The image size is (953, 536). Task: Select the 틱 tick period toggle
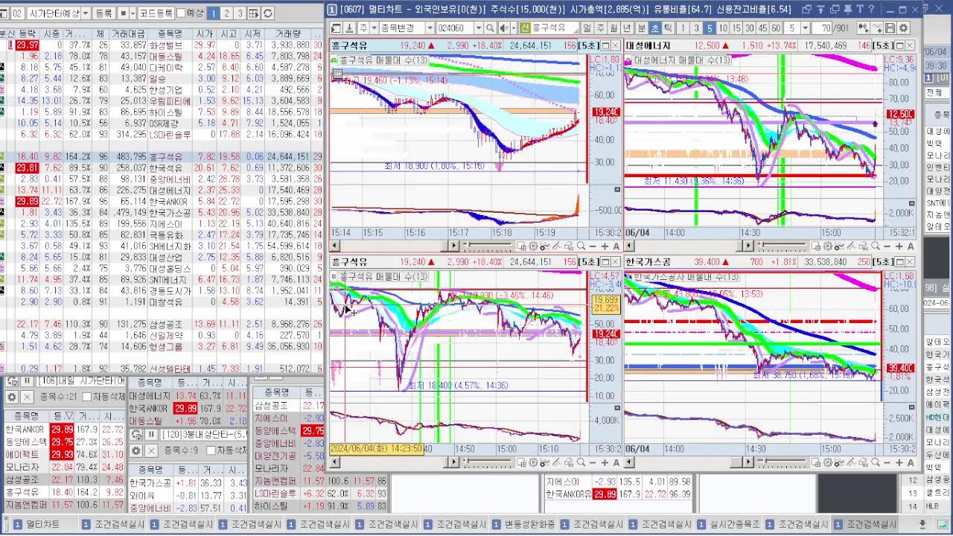668,28
